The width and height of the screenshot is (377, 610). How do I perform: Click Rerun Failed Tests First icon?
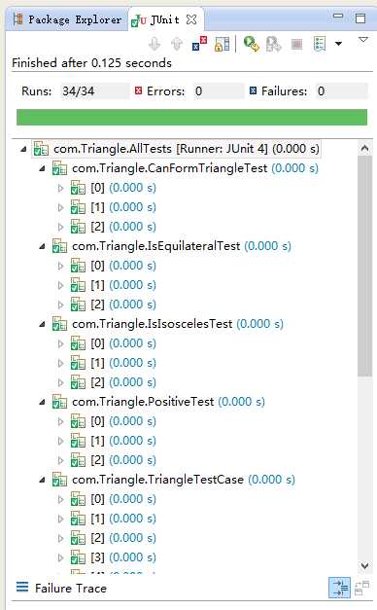tap(274, 44)
